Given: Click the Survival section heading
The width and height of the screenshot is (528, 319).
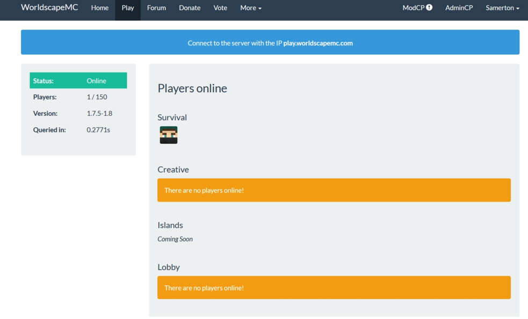Looking at the screenshot, I should [x=172, y=117].
